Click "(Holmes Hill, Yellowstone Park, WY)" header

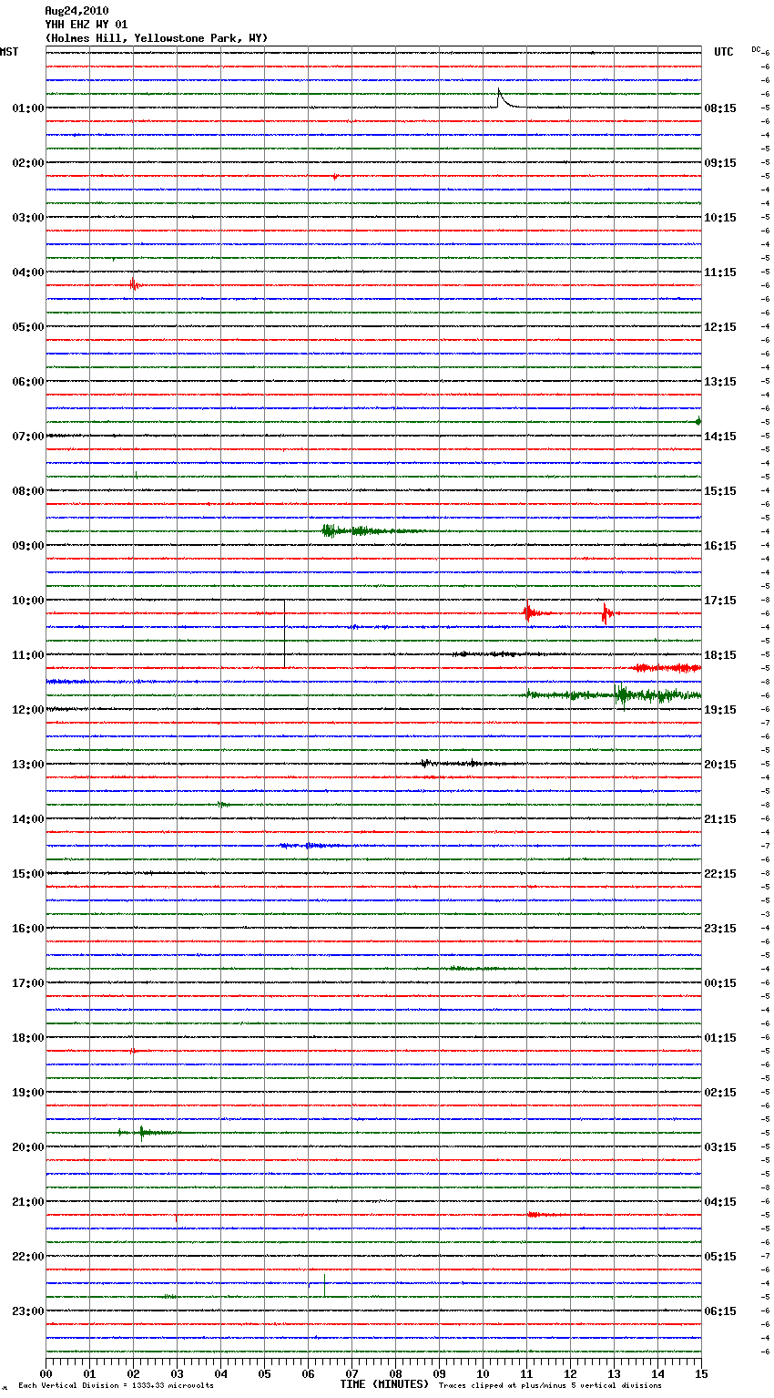[157, 38]
